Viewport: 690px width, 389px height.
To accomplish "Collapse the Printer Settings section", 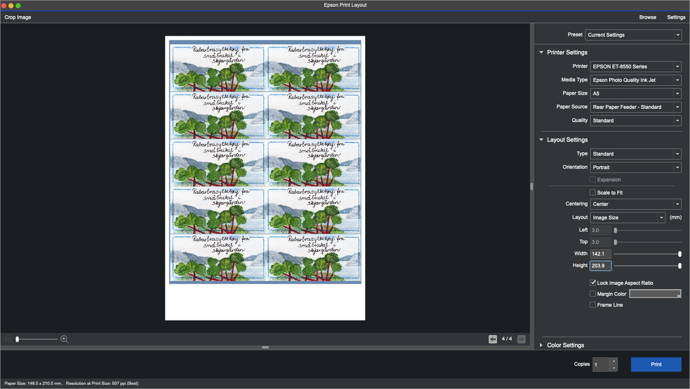I will pyautogui.click(x=541, y=52).
